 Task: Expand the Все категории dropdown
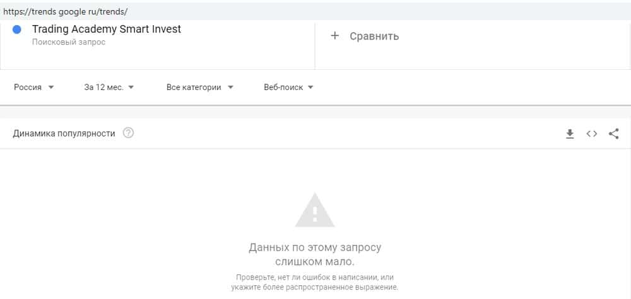click(x=199, y=87)
